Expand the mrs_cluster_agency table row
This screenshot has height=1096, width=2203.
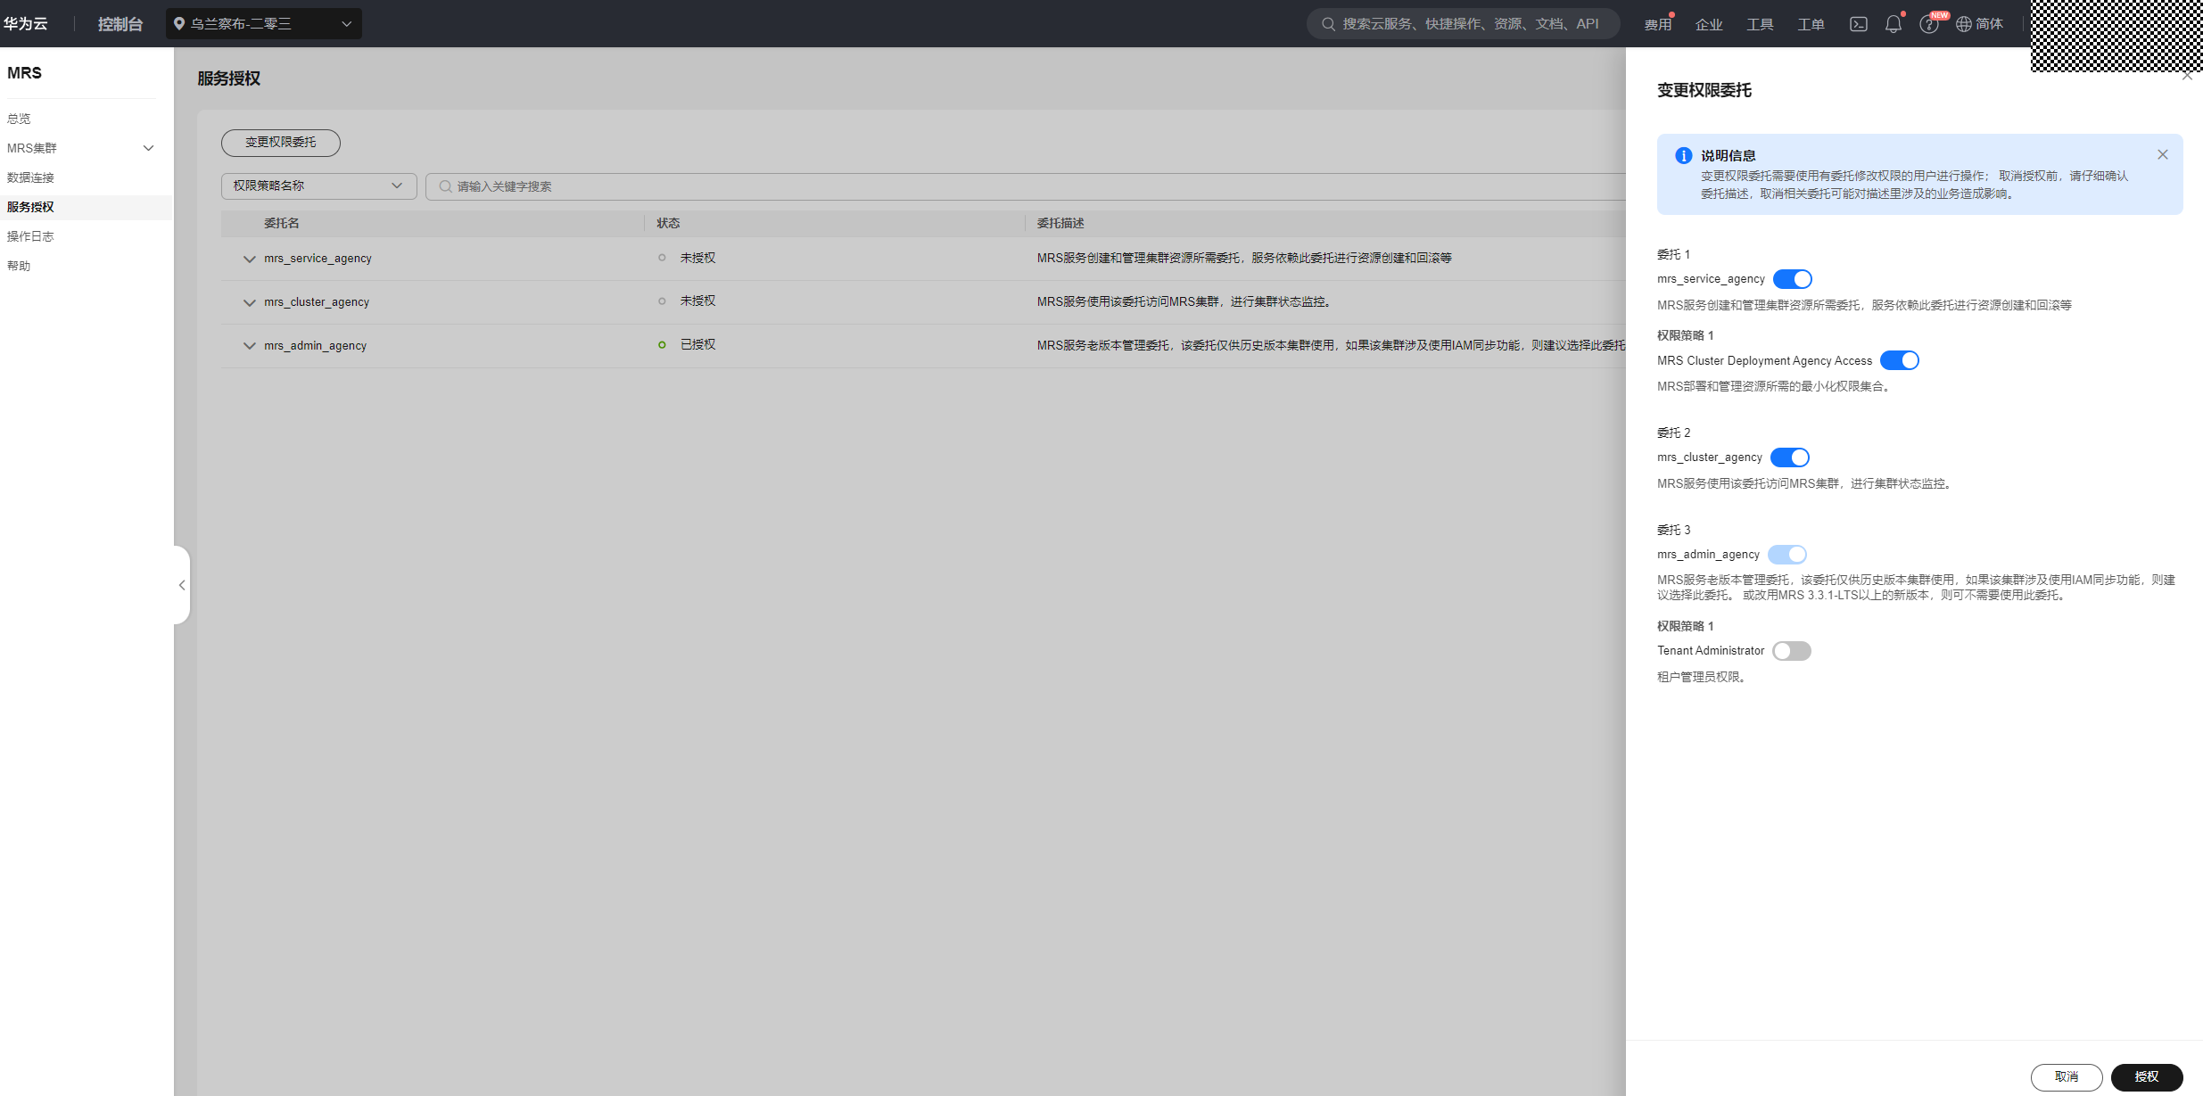click(x=249, y=302)
